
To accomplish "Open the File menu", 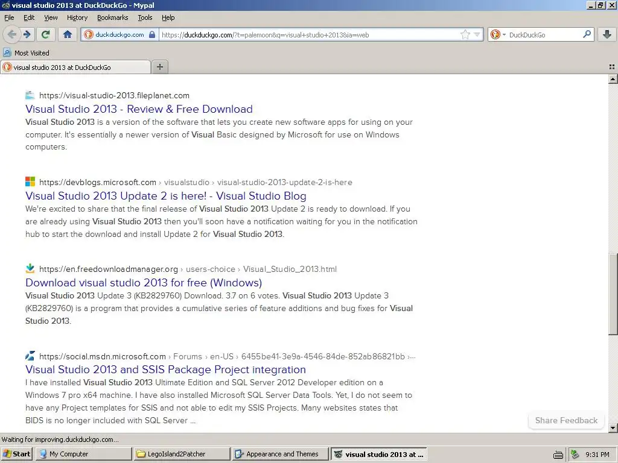I will tap(9, 17).
